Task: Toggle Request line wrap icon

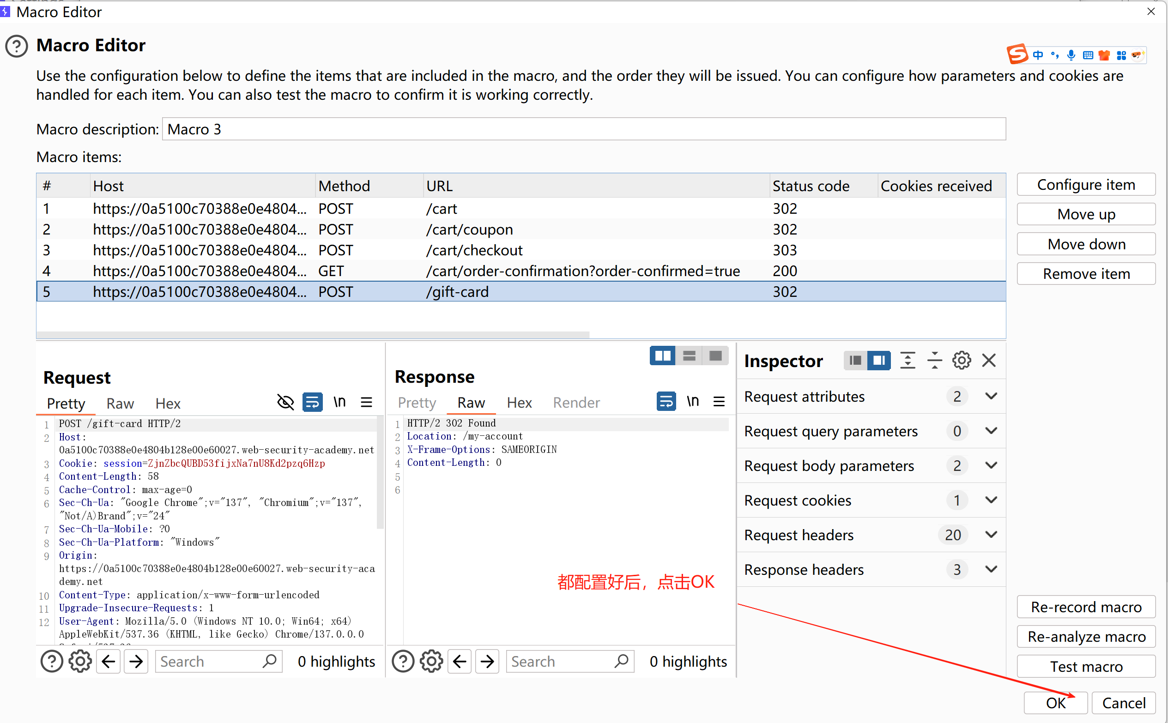Action: 312,402
